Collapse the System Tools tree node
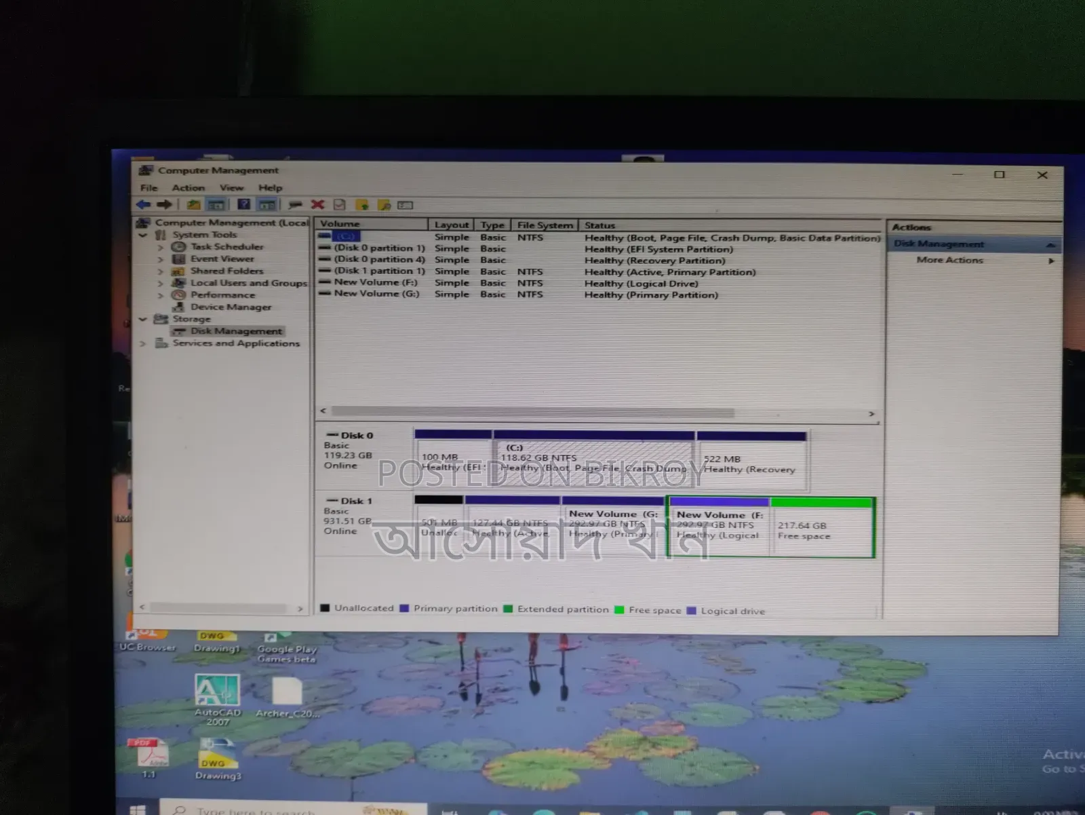Screen dimensions: 1085x815 point(142,235)
